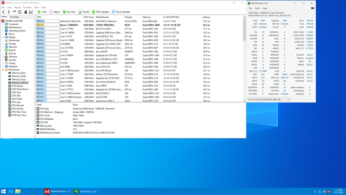Select the Memory Write benchmark

point(19,76)
